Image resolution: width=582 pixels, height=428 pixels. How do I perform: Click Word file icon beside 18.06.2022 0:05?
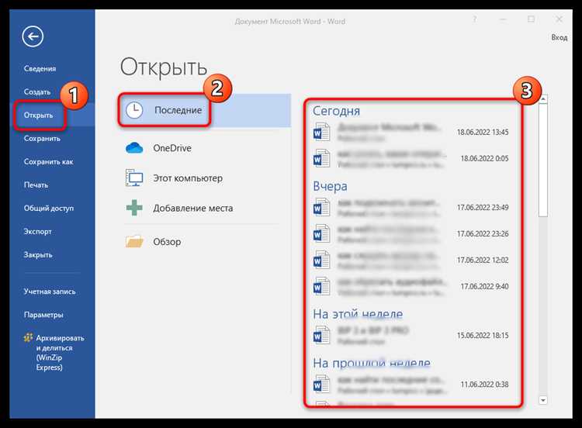(x=321, y=158)
